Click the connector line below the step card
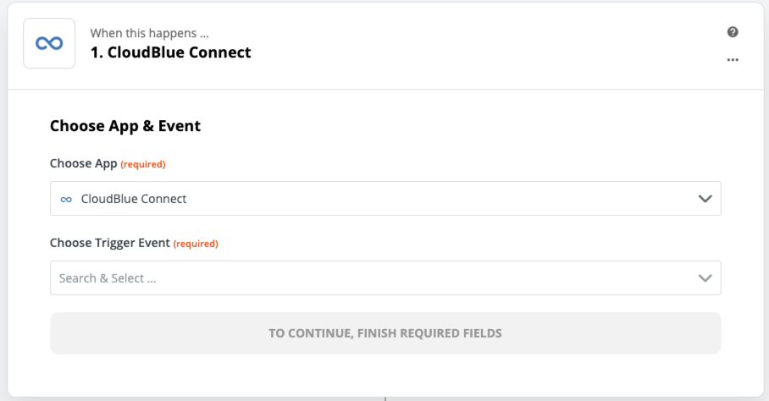The width and height of the screenshot is (769, 401). click(385, 398)
